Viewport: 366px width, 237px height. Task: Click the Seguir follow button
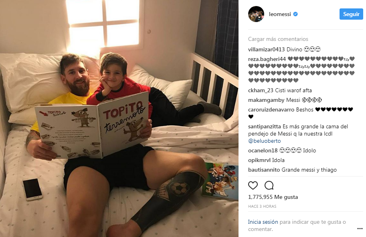351,14
